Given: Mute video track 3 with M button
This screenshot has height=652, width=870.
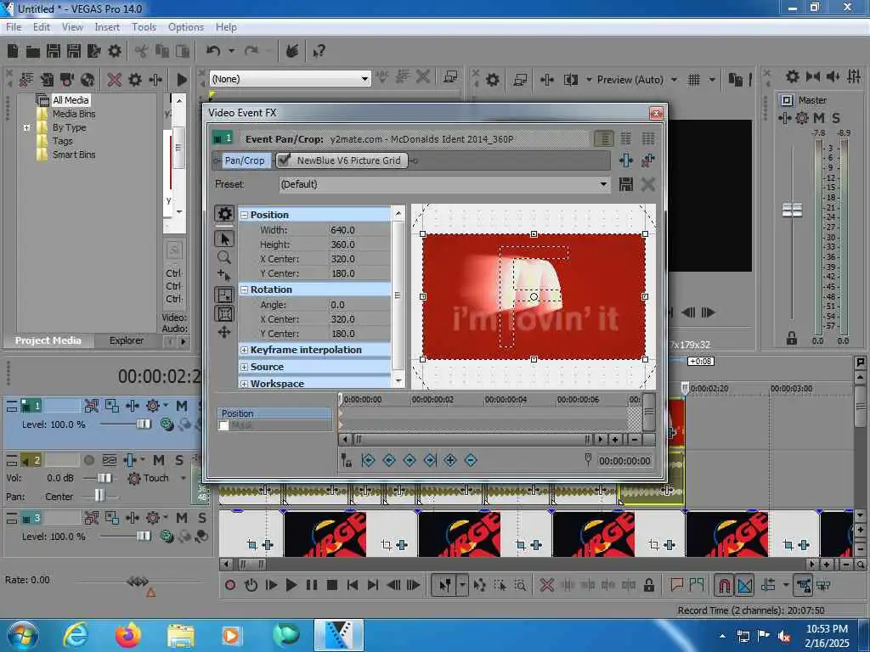Looking at the screenshot, I should (x=182, y=518).
